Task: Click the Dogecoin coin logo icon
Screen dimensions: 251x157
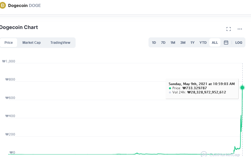Action: (3, 5)
